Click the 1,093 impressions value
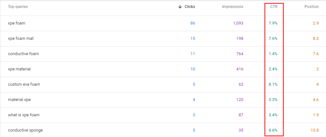 (x=238, y=23)
